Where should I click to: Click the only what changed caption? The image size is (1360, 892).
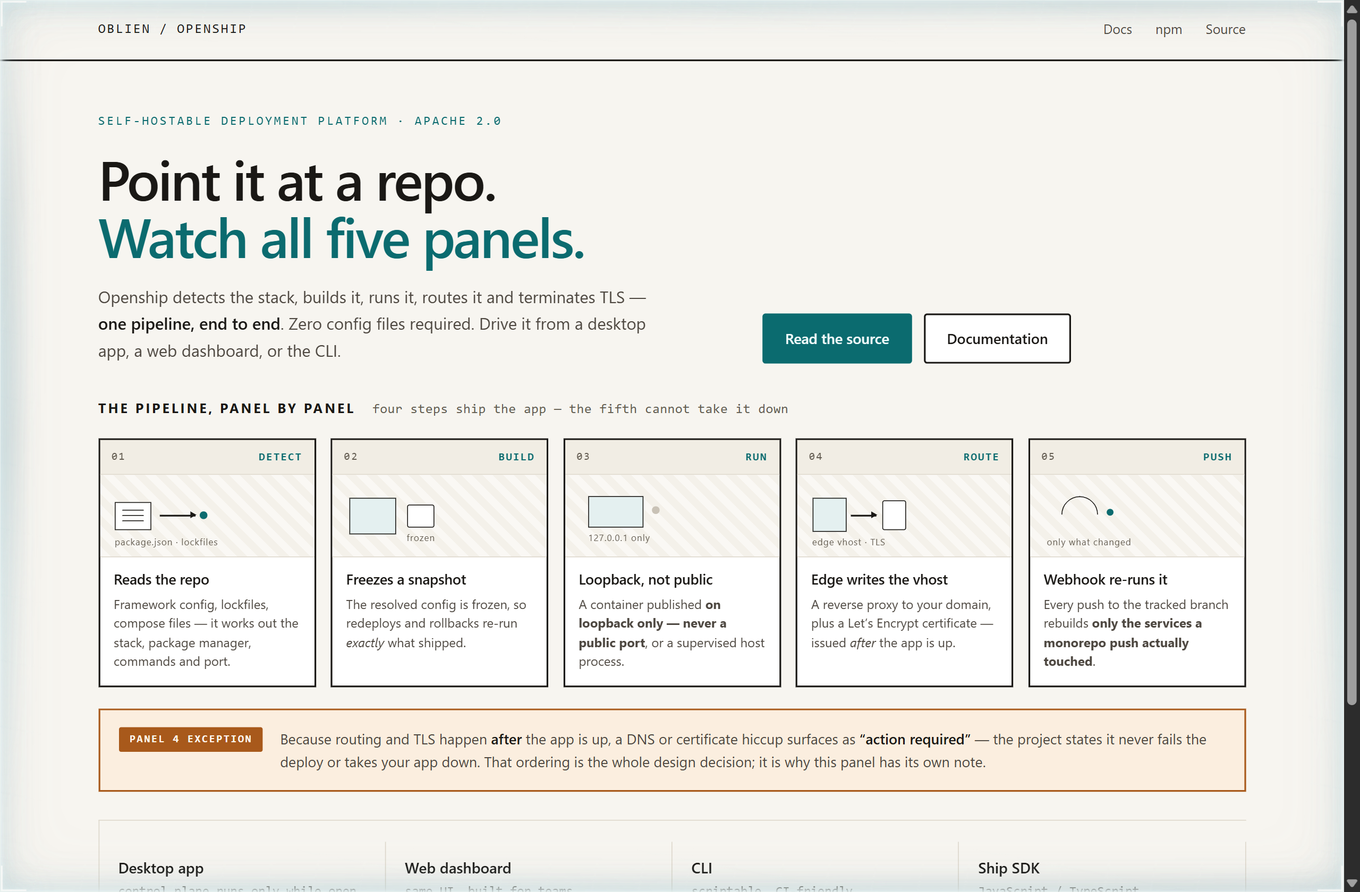(x=1088, y=542)
